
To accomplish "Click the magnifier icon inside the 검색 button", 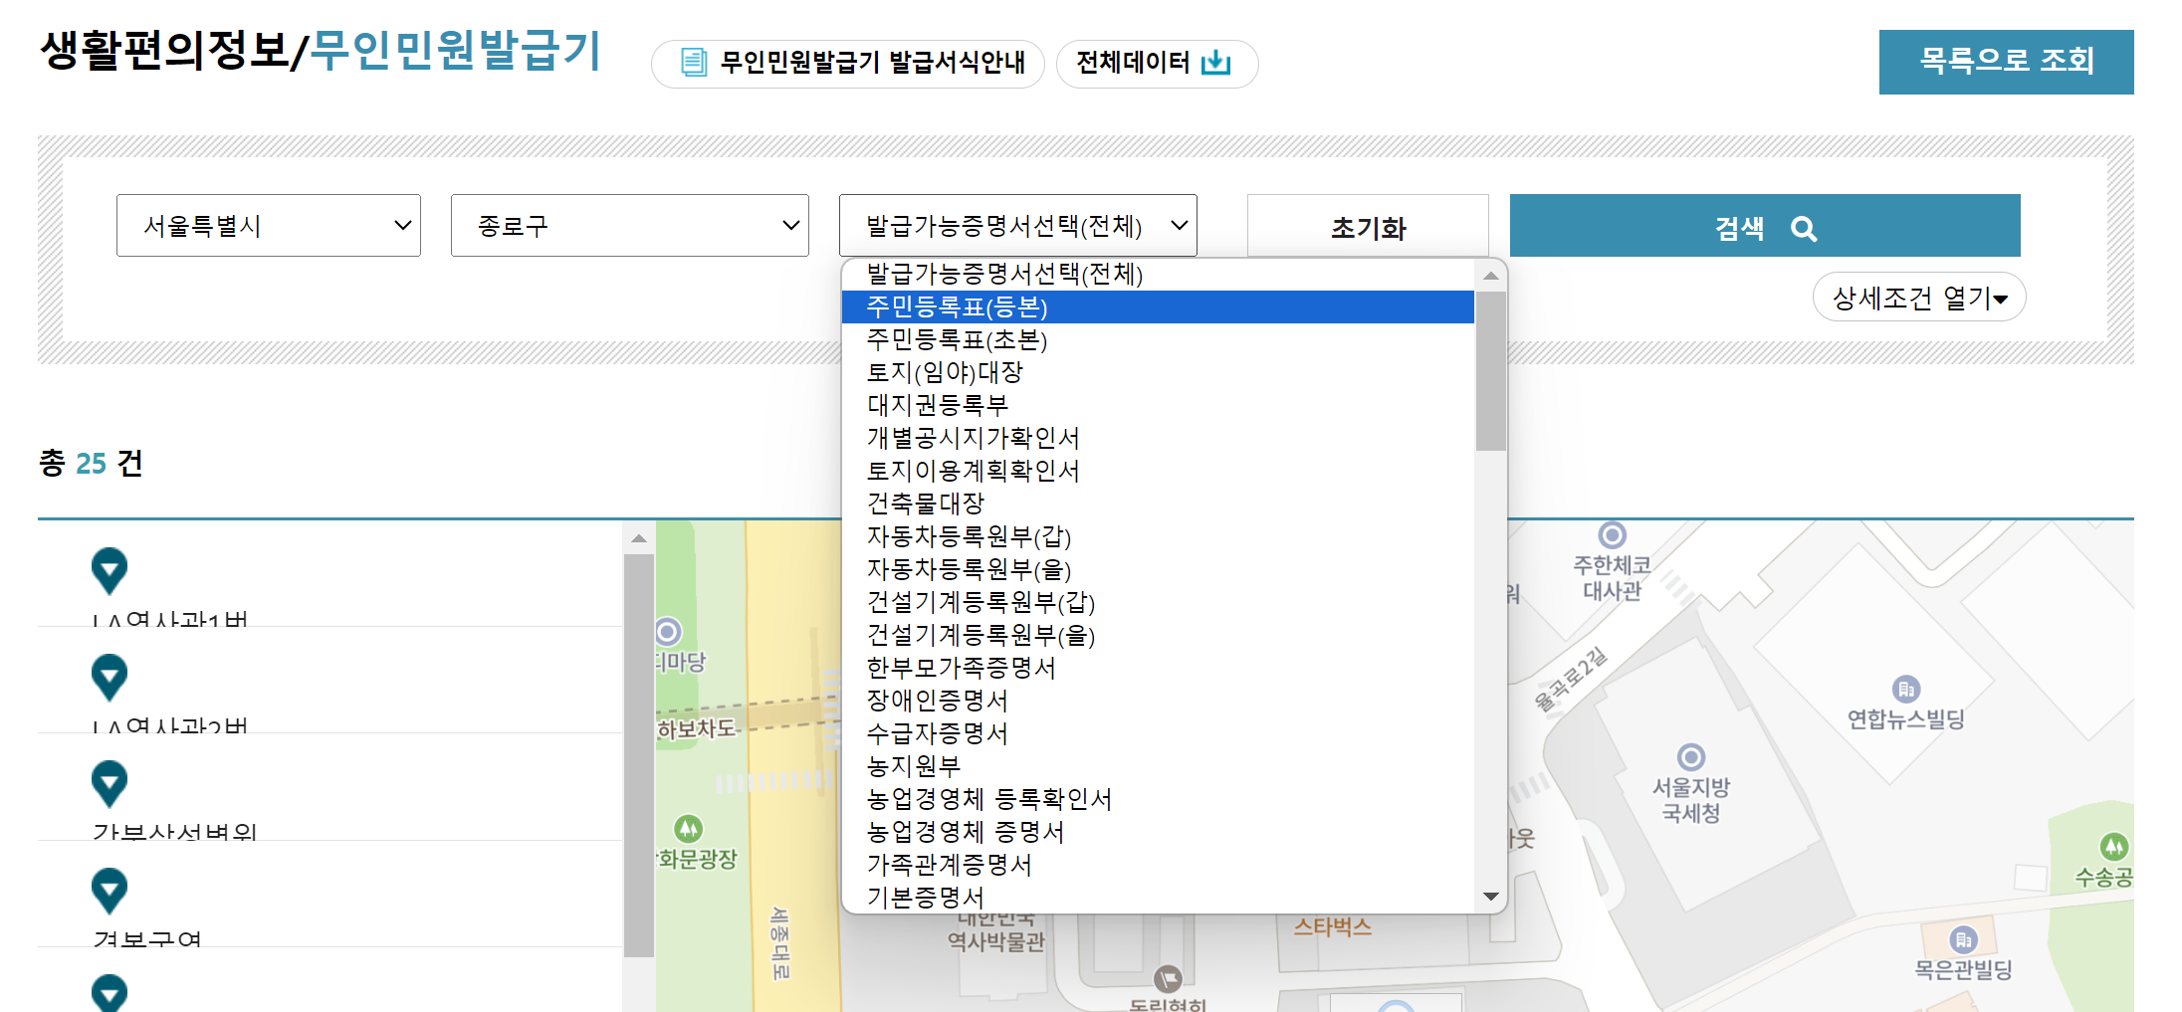I will (x=1806, y=227).
